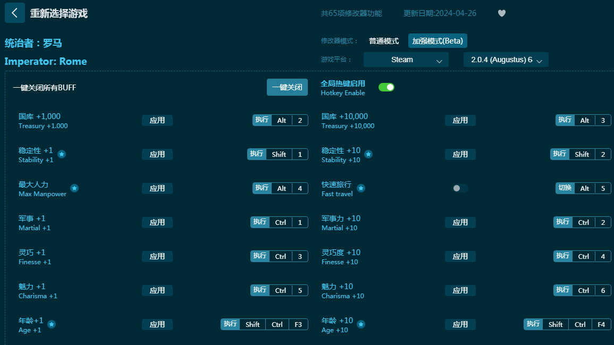
Task: Click the back arrow icon
Action: pyautogui.click(x=14, y=13)
